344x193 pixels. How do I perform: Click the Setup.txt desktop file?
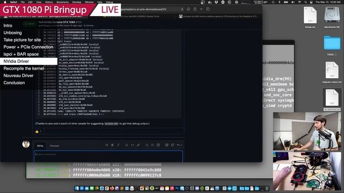click(310, 18)
